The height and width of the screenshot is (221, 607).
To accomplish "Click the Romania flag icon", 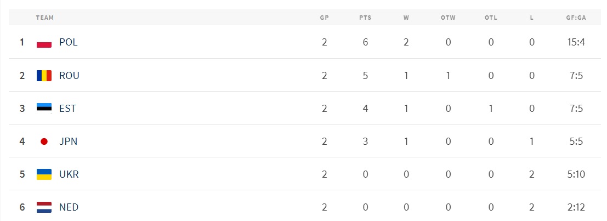I will click(44, 76).
